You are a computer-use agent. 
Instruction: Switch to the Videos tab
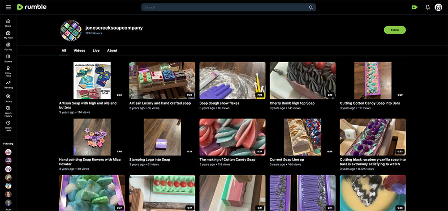point(79,51)
